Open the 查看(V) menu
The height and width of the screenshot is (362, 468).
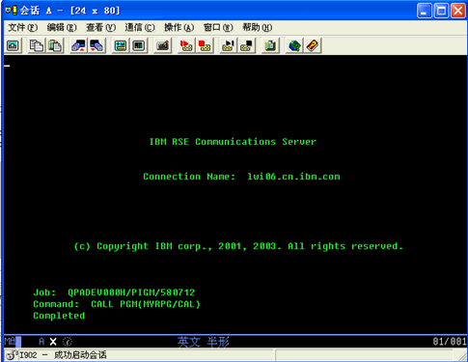click(100, 28)
